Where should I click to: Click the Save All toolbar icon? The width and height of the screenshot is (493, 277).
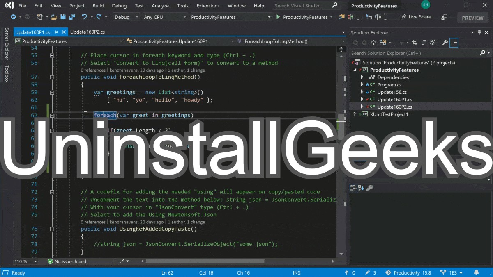tap(72, 17)
